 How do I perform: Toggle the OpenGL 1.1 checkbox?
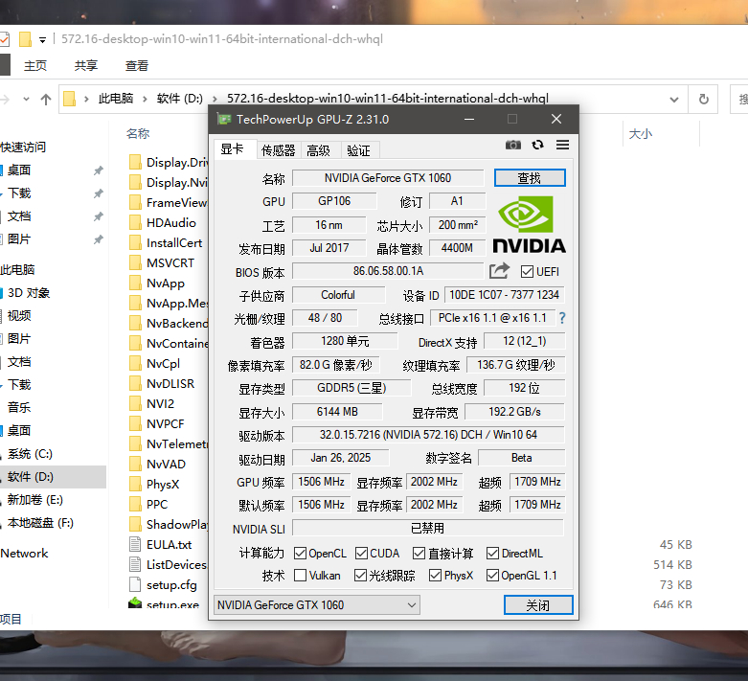point(492,575)
